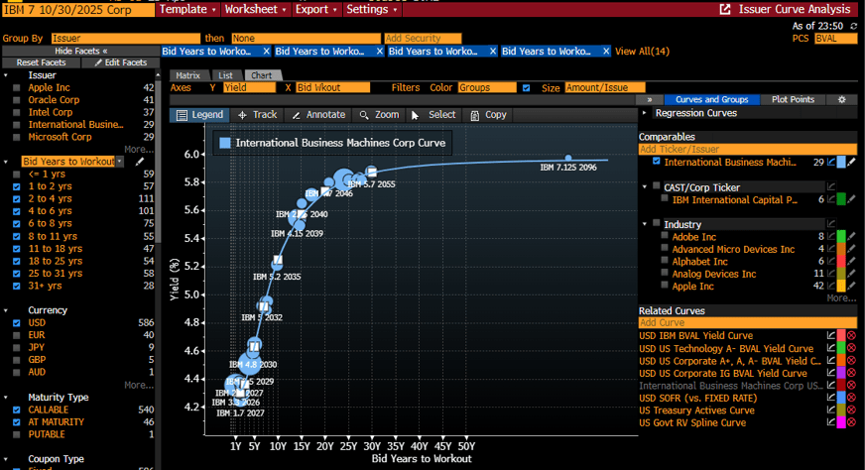Screen dimensions: 865x470
Task: Open Bid Years to Workout facet dropdown
Action: (x=120, y=162)
